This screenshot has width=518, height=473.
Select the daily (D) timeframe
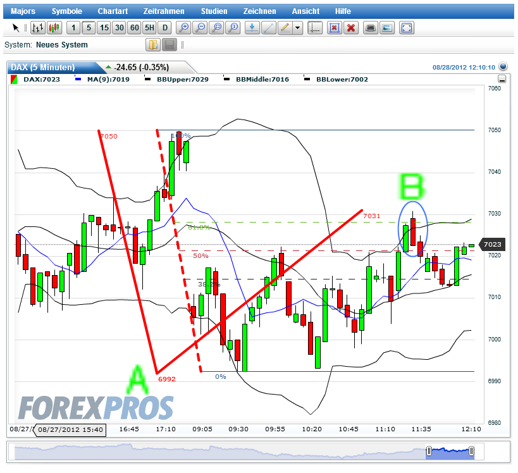point(164,28)
